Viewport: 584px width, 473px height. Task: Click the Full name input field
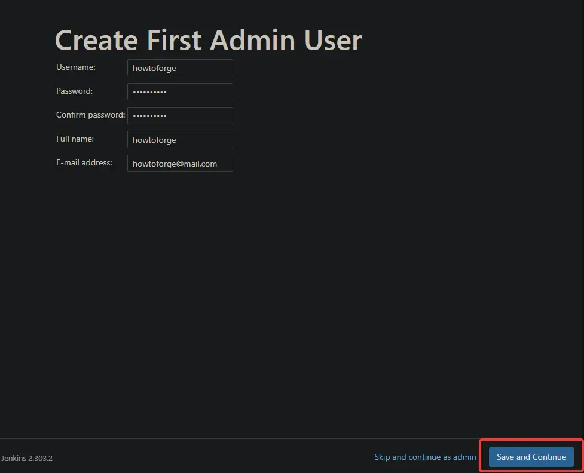click(x=180, y=140)
